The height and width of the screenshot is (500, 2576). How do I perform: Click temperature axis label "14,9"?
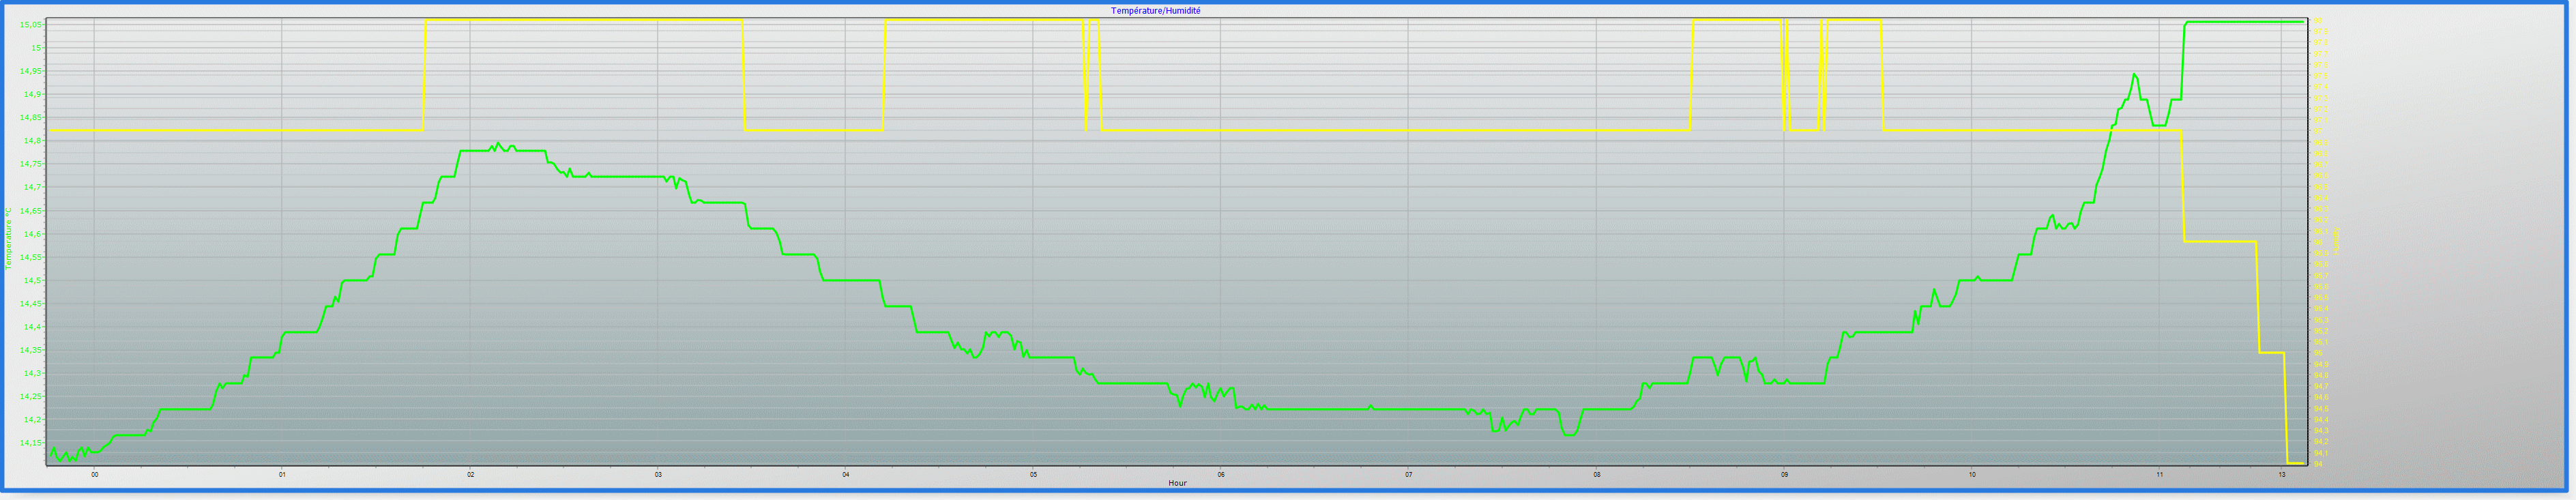coord(34,94)
